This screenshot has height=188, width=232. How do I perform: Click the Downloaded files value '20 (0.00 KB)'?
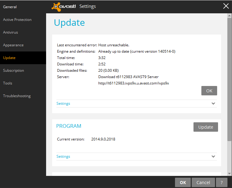point(109,71)
